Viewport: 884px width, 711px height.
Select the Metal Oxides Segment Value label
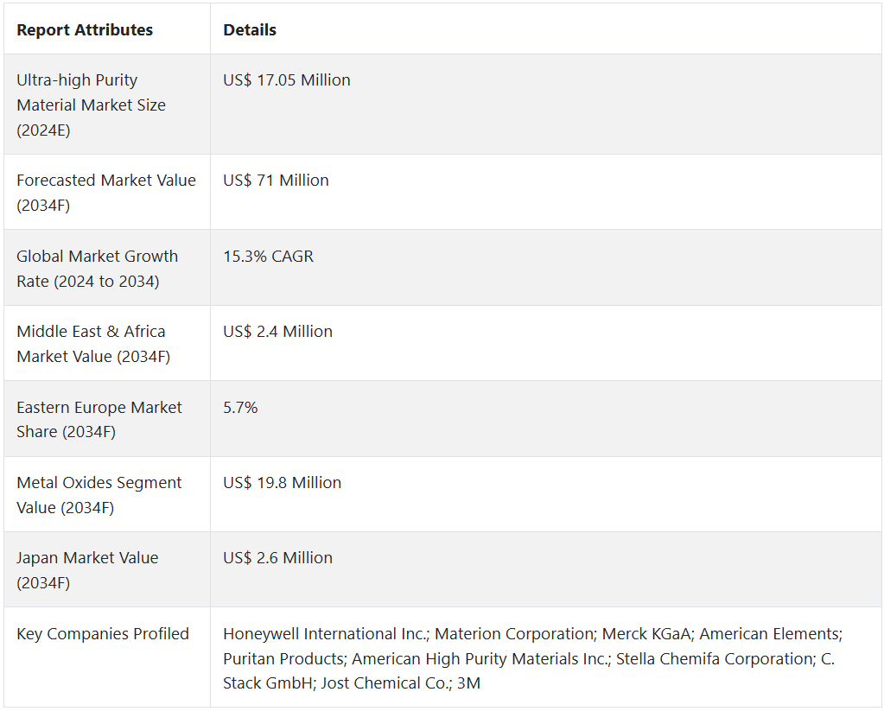point(99,495)
